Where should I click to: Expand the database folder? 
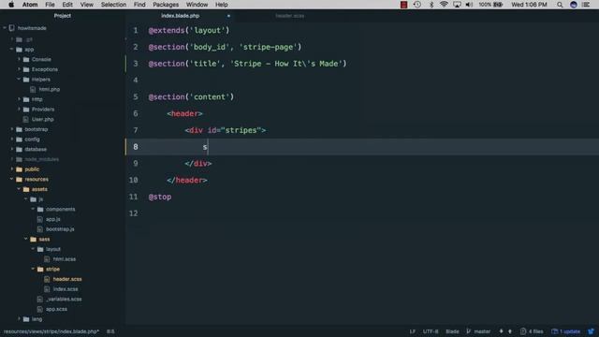(12, 149)
